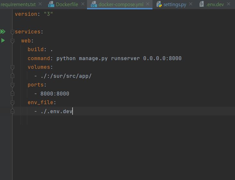The height and width of the screenshot is (180, 235).
Task: Close the .env.dev tab
Action: click(x=229, y=4)
